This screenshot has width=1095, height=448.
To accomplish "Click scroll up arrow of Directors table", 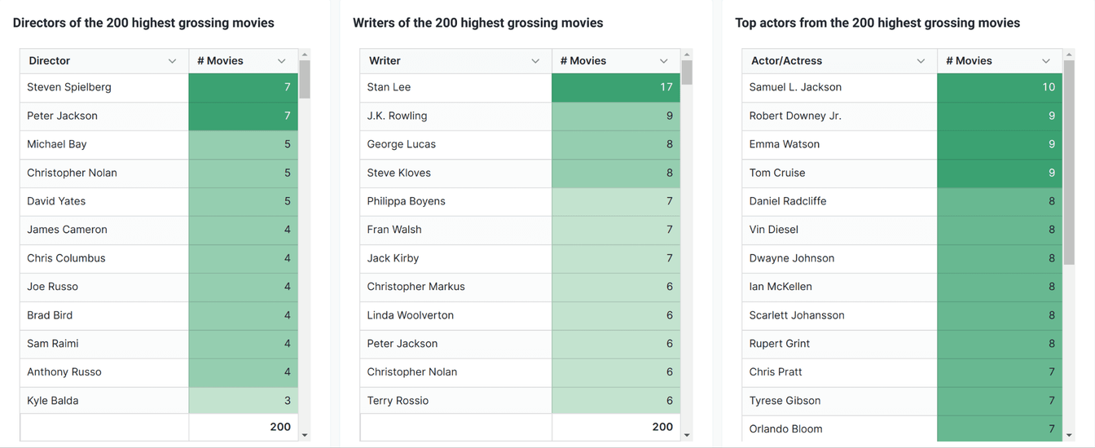I will (x=305, y=55).
